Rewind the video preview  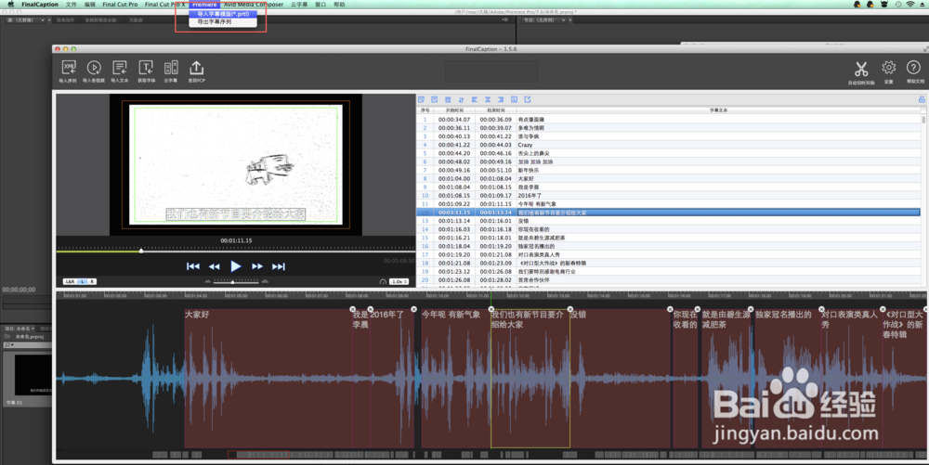pyautogui.click(x=215, y=266)
